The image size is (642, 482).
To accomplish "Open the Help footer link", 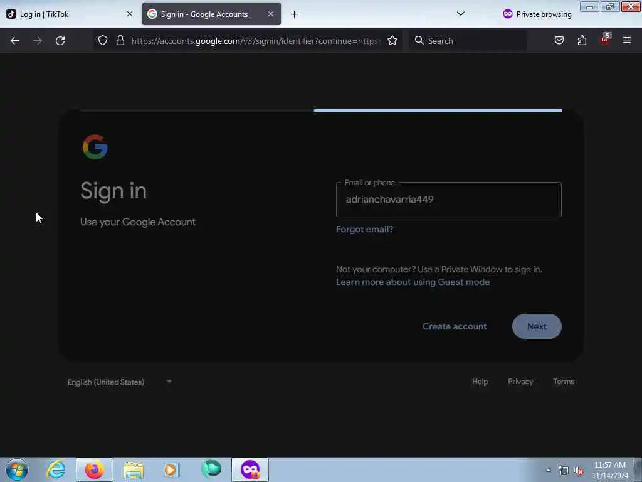I will [480, 382].
